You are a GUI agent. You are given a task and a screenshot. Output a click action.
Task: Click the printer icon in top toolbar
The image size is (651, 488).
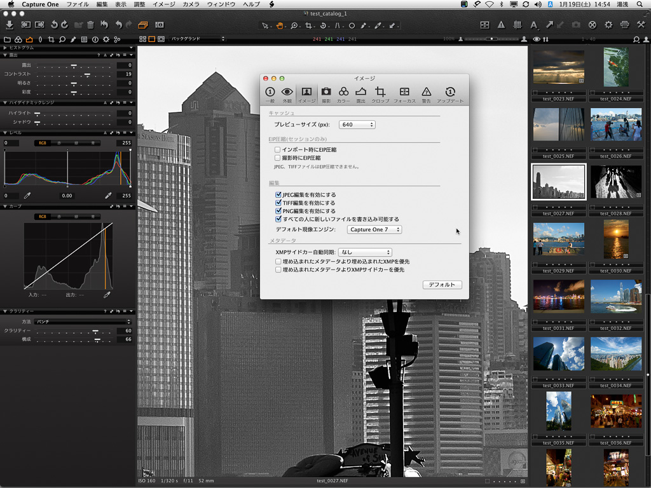(x=624, y=25)
